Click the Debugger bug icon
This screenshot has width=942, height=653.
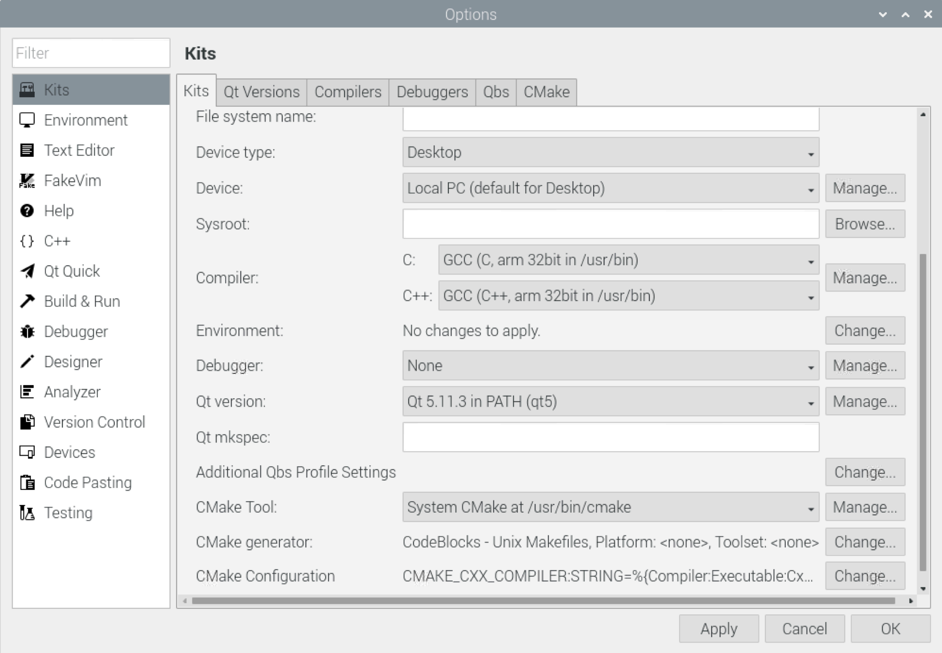click(x=27, y=331)
